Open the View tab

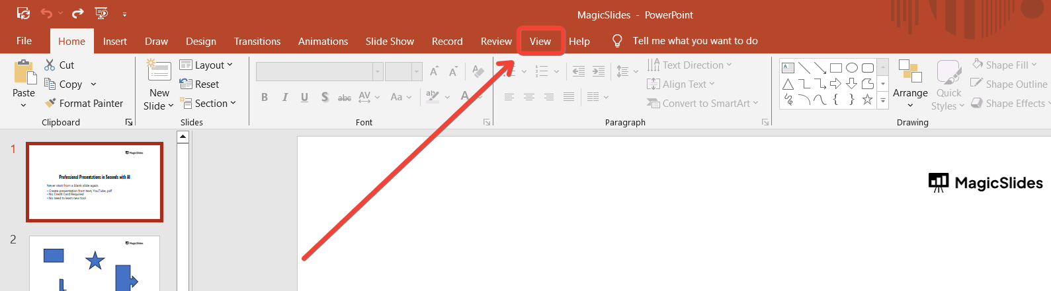pos(540,41)
